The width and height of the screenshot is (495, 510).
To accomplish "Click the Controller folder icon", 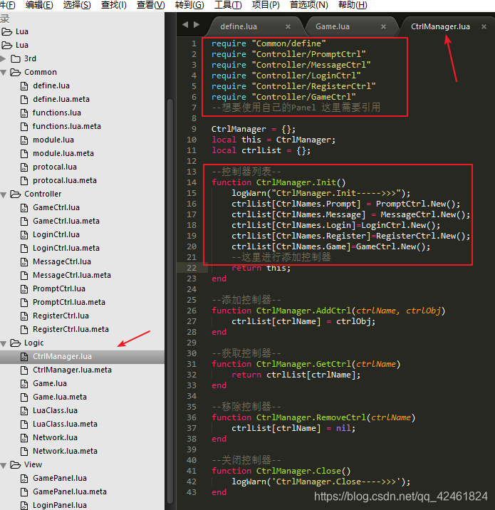I will 15,194.
